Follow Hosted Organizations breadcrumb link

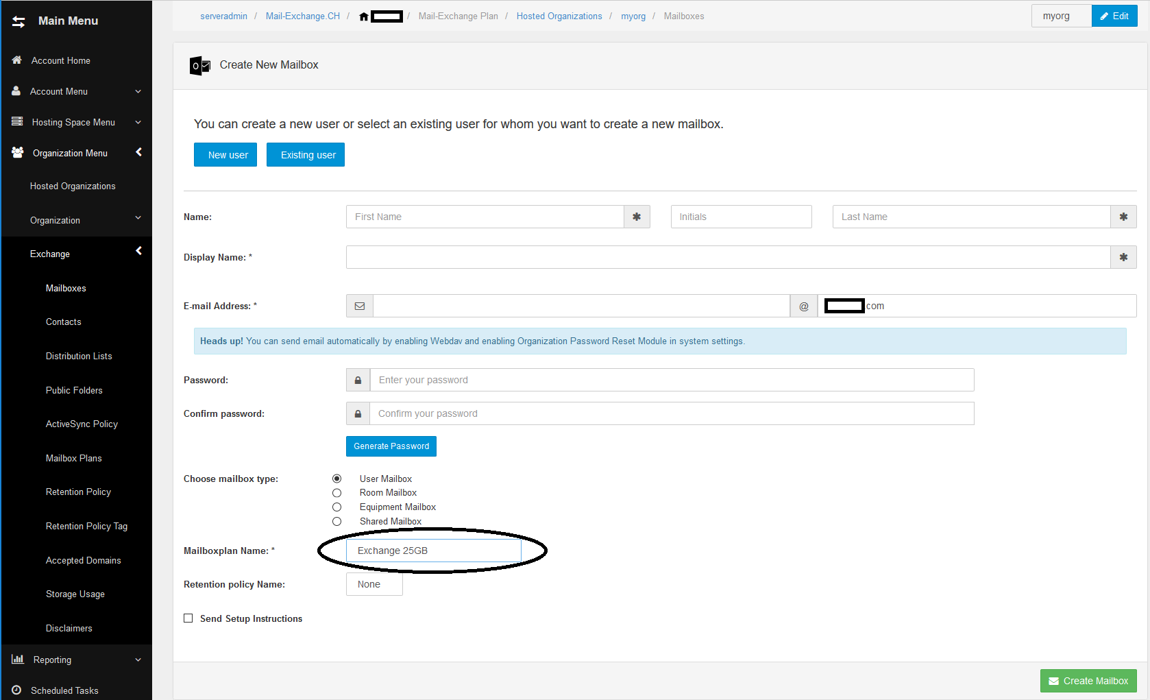559,16
